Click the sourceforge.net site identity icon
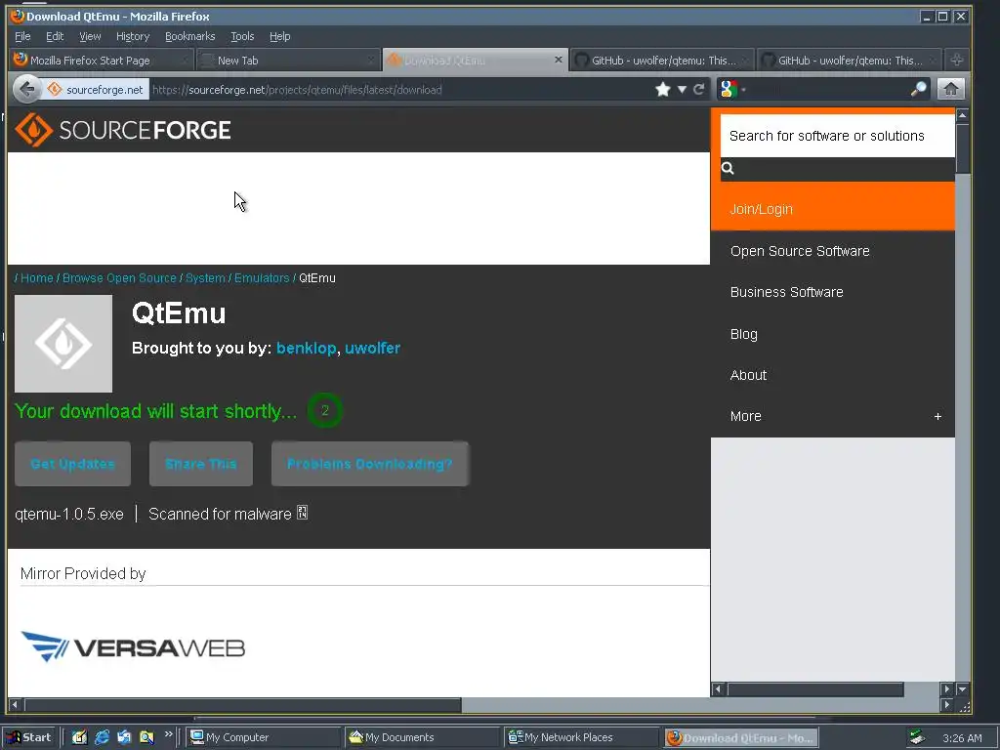The image size is (1000, 750). point(55,89)
